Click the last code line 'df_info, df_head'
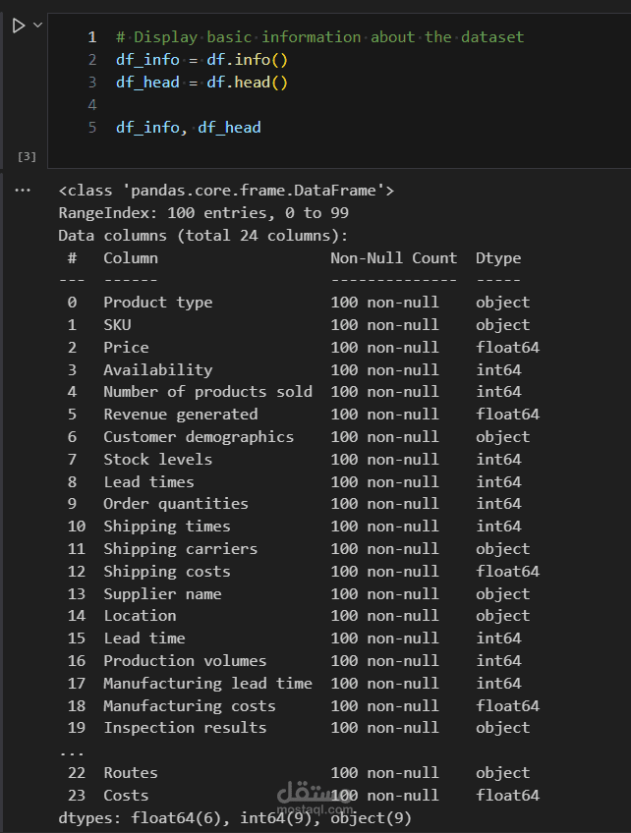 (x=188, y=128)
